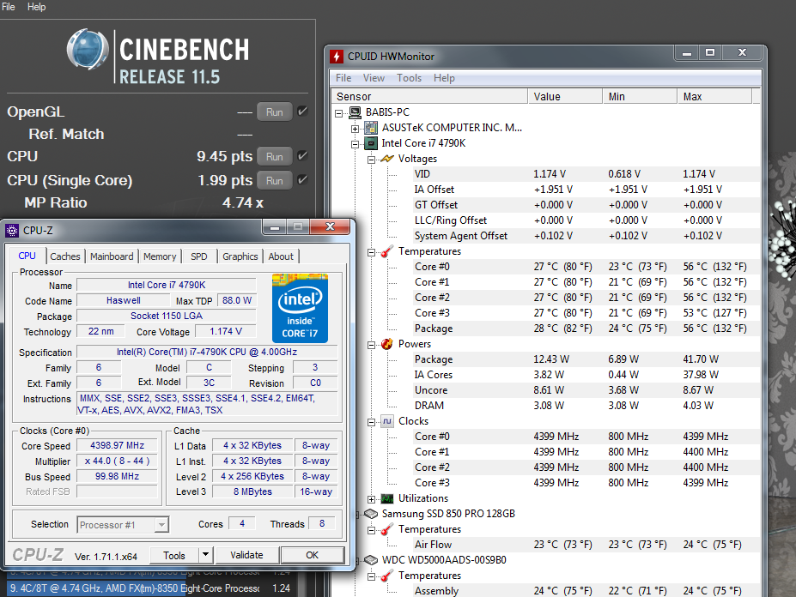This screenshot has width=796, height=597.
Task: Click the CPU-Z title bar icon
Action: point(12,231)
